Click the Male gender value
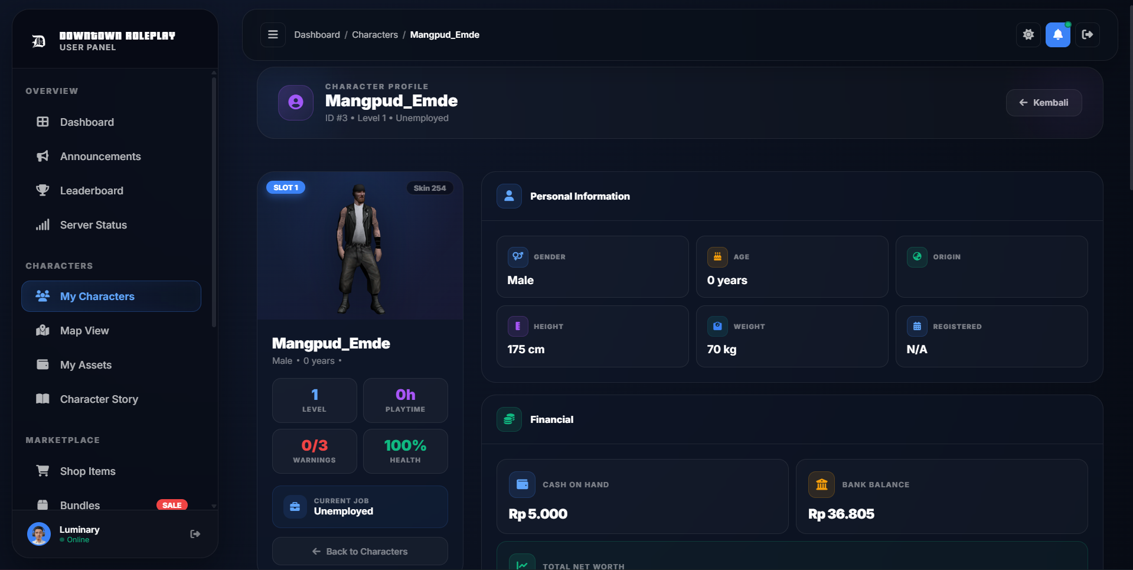Viewport: 1133px width, 570px height. pos(520,280)
